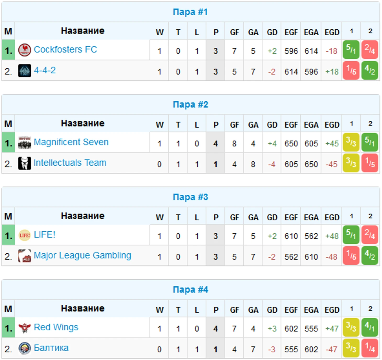This screenshot has width=382, height=360.
Task: Click the 4-4-2 team logo icon
Action: (25, 71)
